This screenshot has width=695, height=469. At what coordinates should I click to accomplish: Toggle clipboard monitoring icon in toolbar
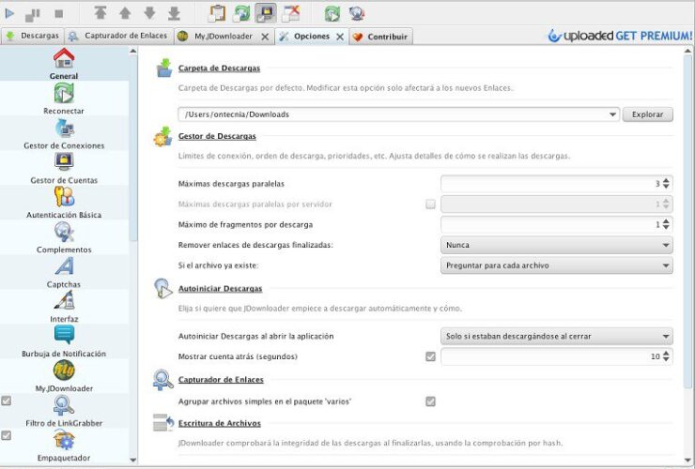tap(217, 13)
